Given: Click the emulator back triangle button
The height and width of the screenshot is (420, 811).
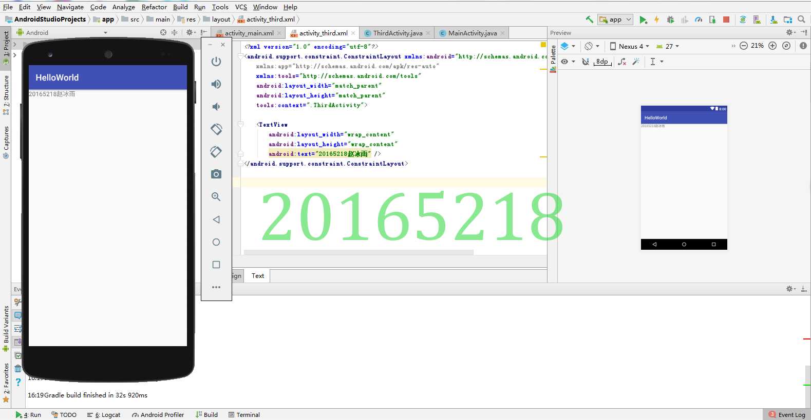Looking at the screenshot, I should point(216,219).
